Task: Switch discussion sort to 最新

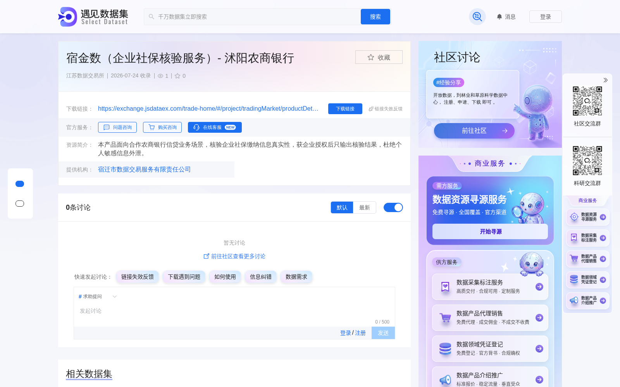Action: 364,207
